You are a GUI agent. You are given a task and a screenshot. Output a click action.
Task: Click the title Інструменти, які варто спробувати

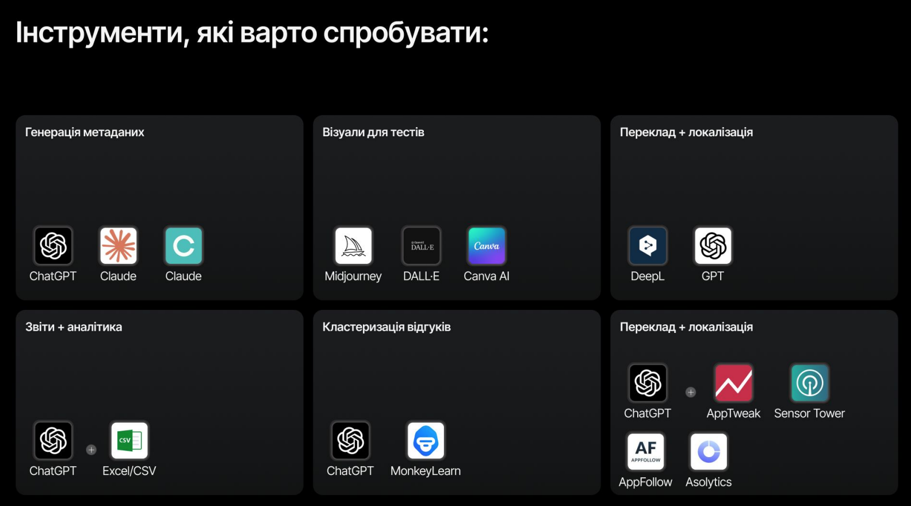(252, 33)
